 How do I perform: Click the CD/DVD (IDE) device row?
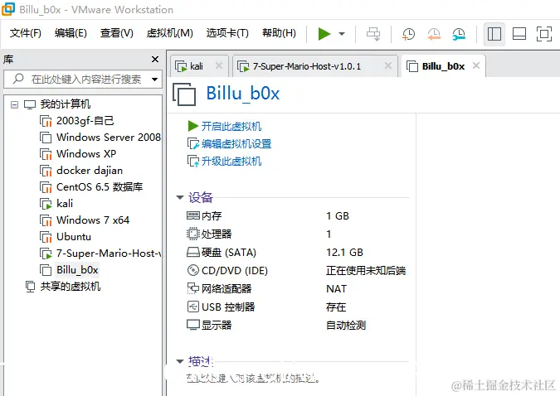tap(297, 270)
